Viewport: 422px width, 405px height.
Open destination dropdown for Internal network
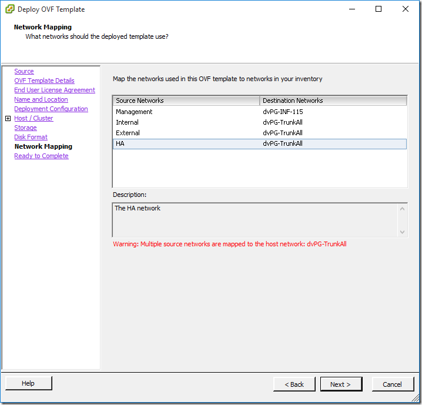pyautogui.click(x=332, y=122)
